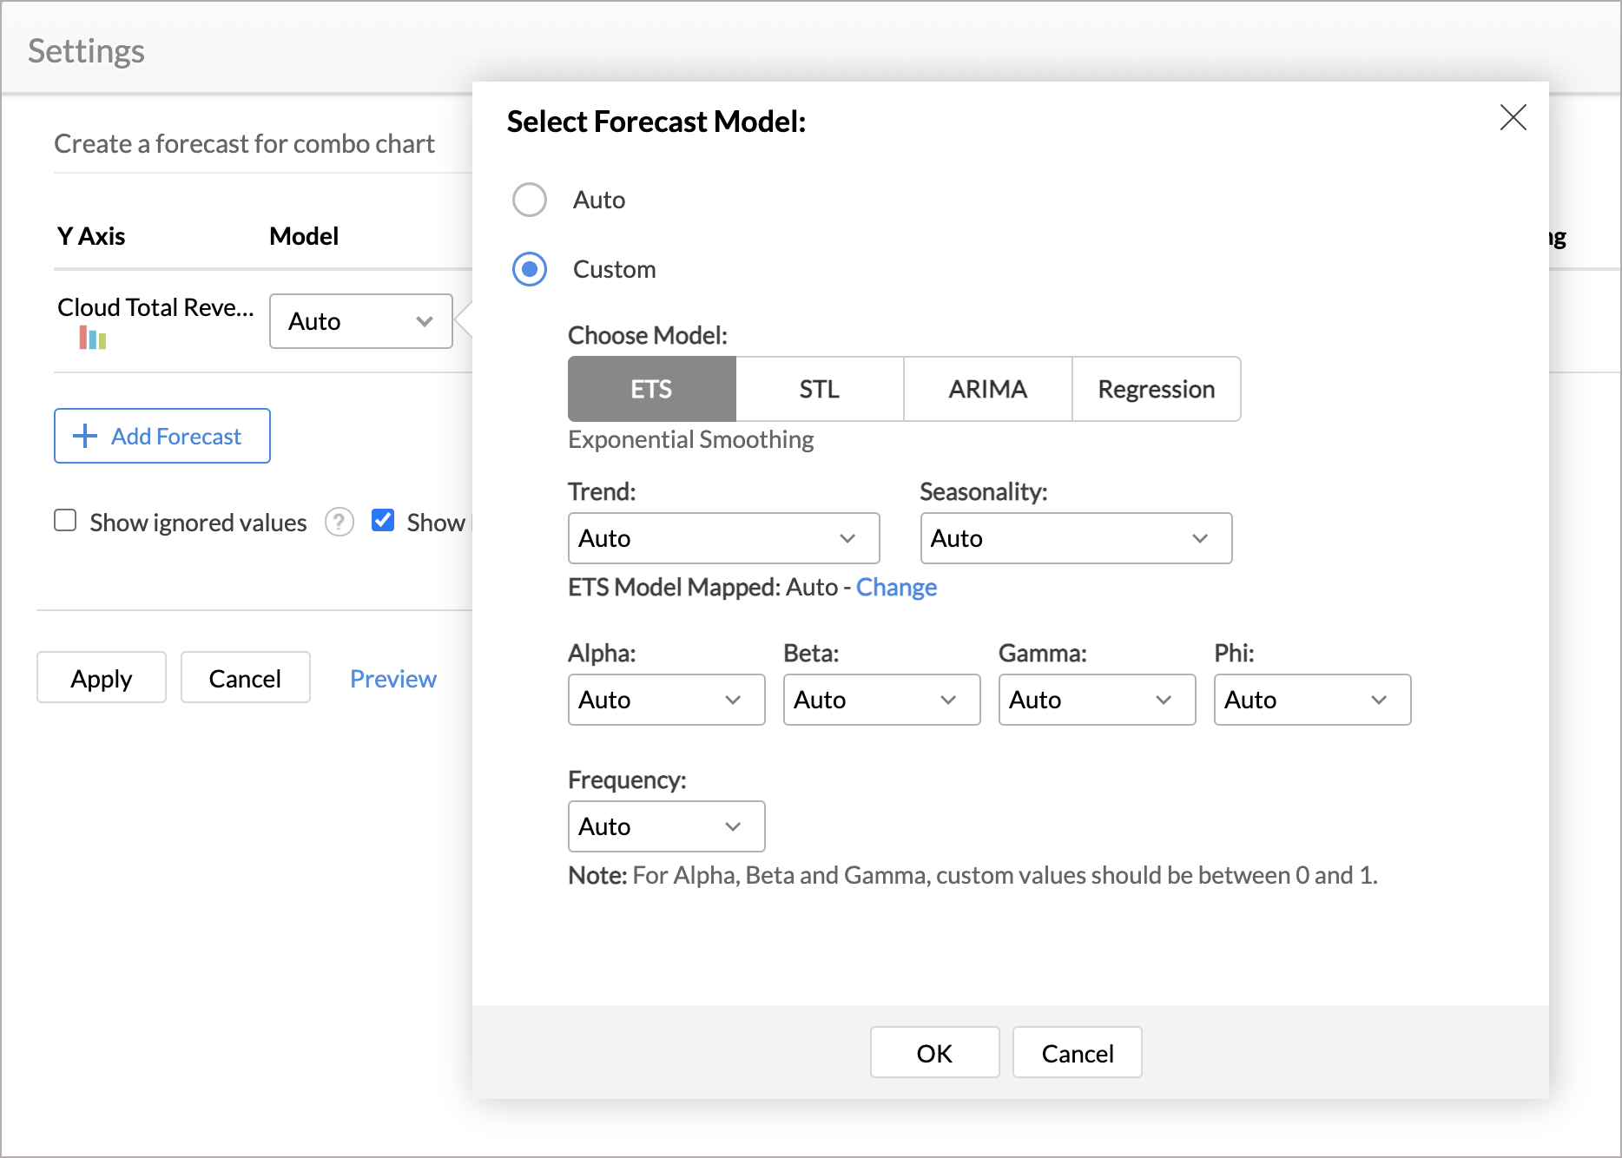Open the Trend dropdown
1622x1158 pixels.
pyautogui.click(x=723, y=538)
